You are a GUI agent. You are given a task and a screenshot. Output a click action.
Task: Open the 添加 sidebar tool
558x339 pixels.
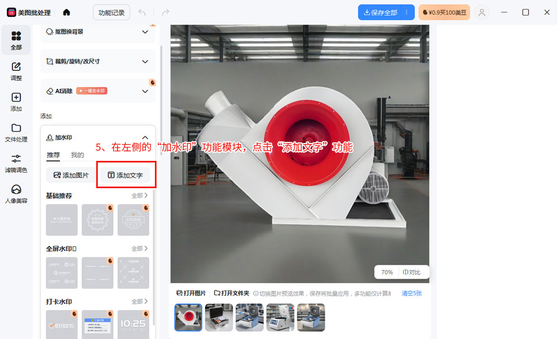[16, 102]
